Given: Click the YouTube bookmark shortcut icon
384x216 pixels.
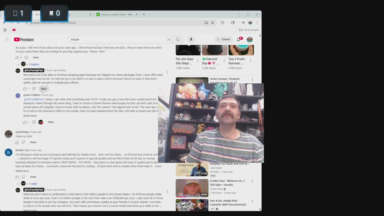Looking at the screenshot, I should coord(14,30).
